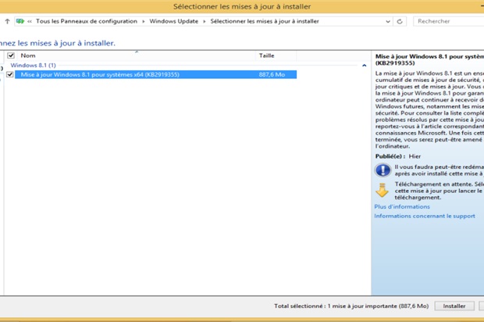
Task: Click the Windows Update icon in the address bar
Action: pos(20,21)
